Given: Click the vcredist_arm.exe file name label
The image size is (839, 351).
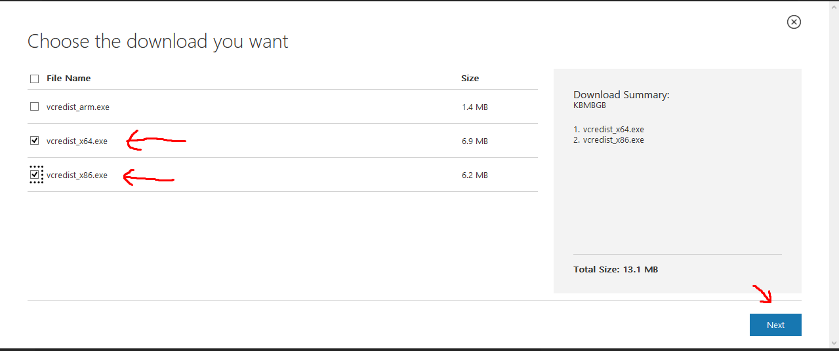Looking at the screenshot, I should (78, 107).
